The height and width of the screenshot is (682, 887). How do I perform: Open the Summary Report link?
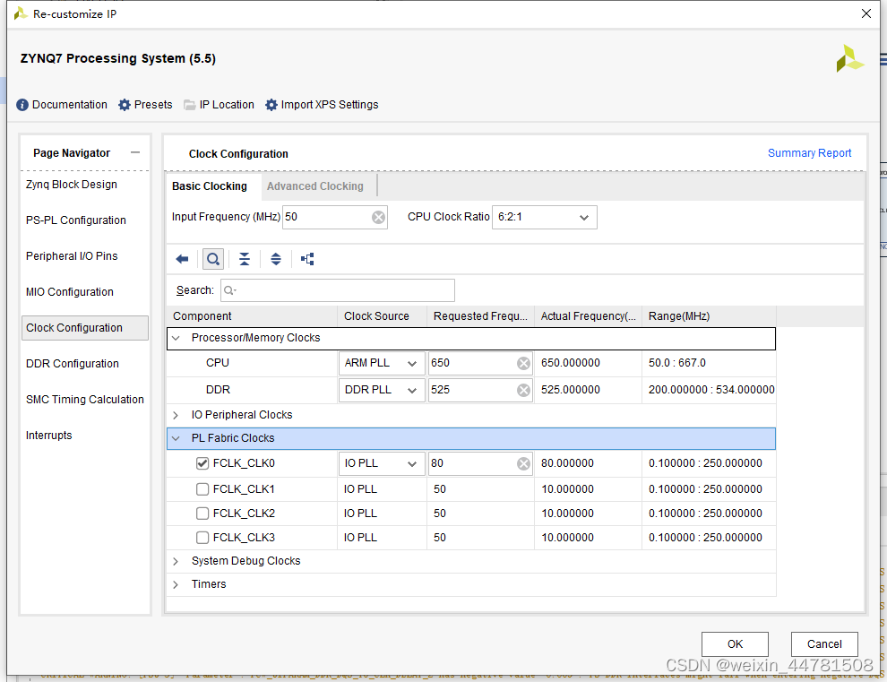(809, 153)
